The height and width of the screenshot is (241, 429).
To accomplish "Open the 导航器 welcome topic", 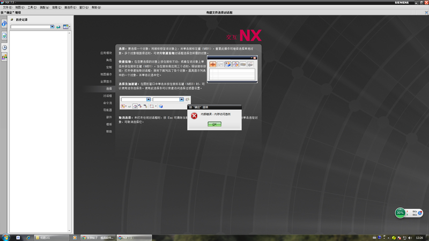I will tap(108, 110).
